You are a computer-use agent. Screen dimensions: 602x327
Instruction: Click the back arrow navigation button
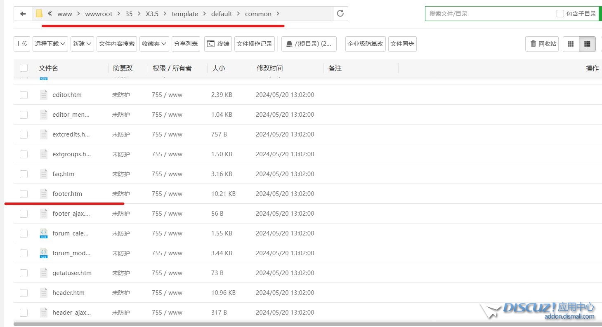(x=23, y=14)
